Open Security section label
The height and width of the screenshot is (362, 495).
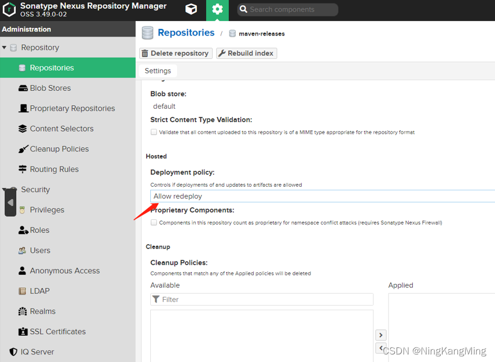click(x=36, y=190)
